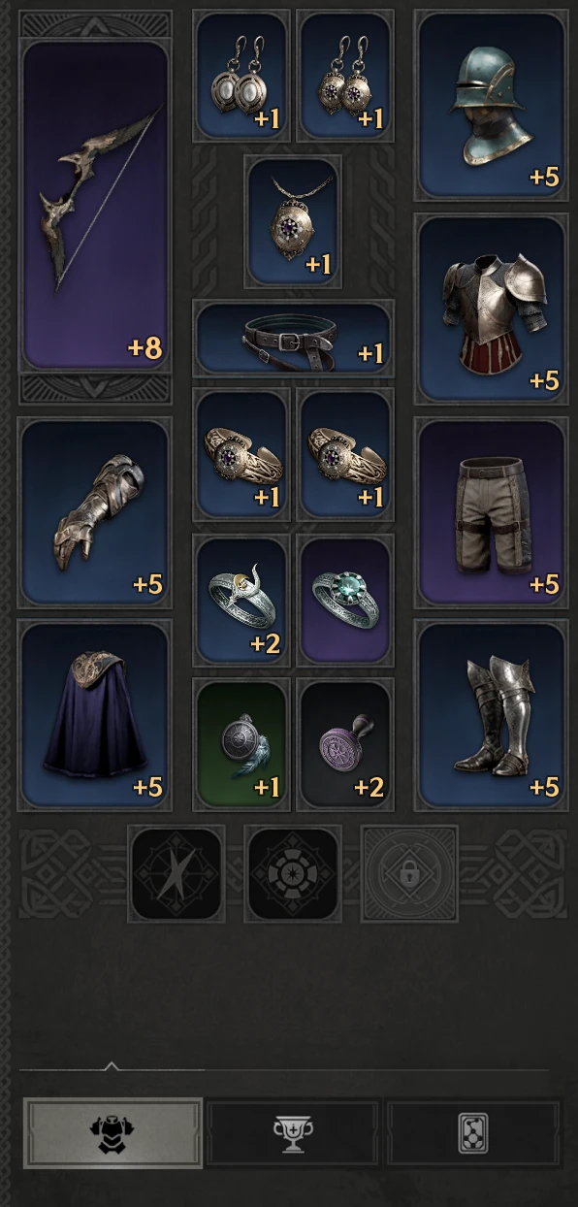Image resolution: width=578 pixels, height=1207 pixels.
Task: Click the steel helmet equipment slot
Action: 491,105
